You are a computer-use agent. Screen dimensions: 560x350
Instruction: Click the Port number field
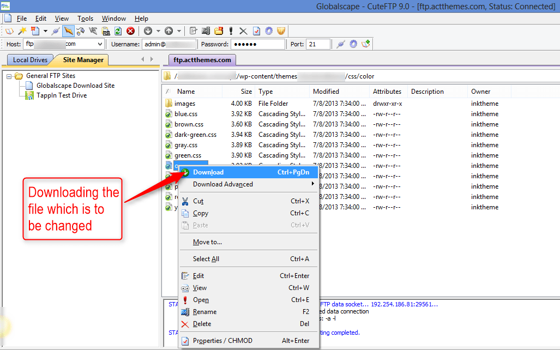click(x=318, y=44)
